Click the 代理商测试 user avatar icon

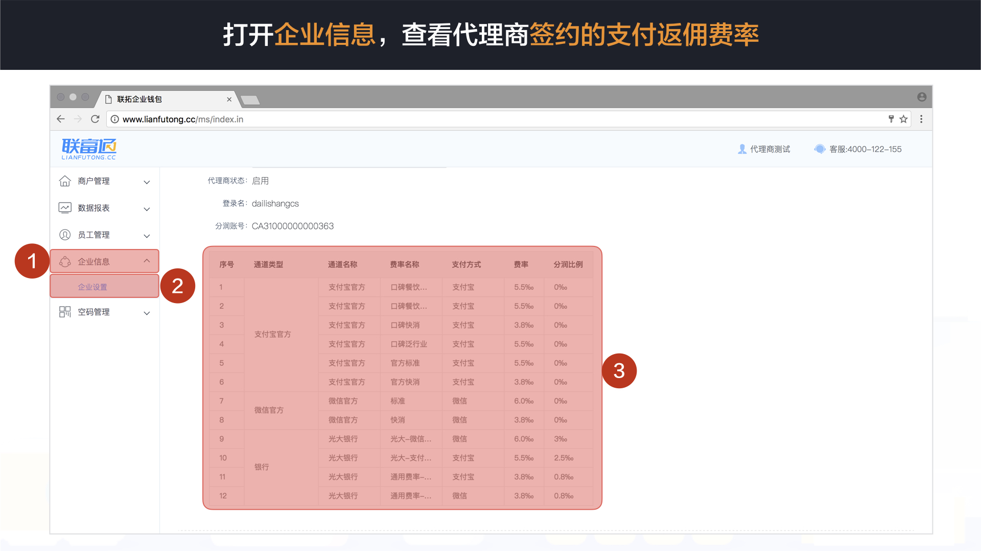pyautogui.click(x=742, y=149)
